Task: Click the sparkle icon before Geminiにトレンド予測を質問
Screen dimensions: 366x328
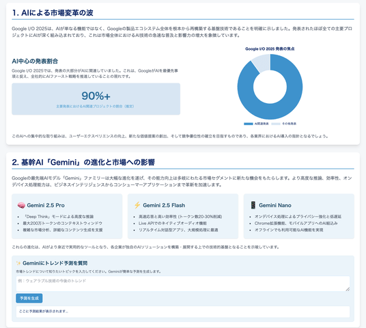Action: tap(18, 263)
